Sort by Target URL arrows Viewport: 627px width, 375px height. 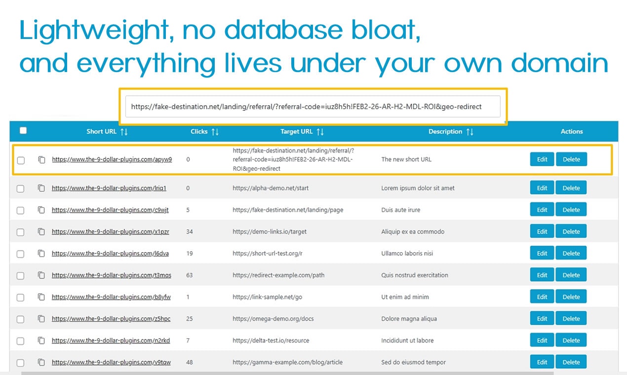tap(320, 132)
